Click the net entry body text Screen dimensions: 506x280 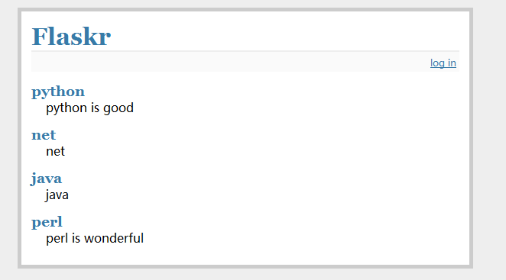[x=56, y=151]
